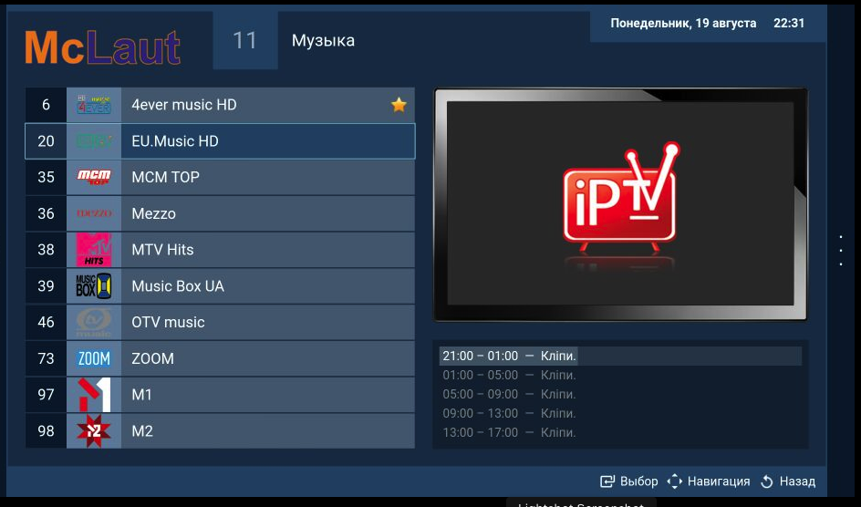
Task: Click channel number 35
Action: [47, 177]
